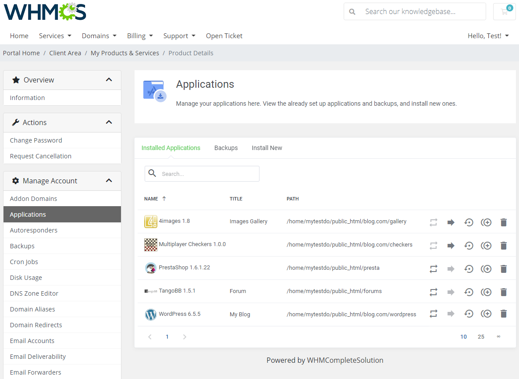Create a backup of PrestaShop 1.6.1.22

click(486, 268)
